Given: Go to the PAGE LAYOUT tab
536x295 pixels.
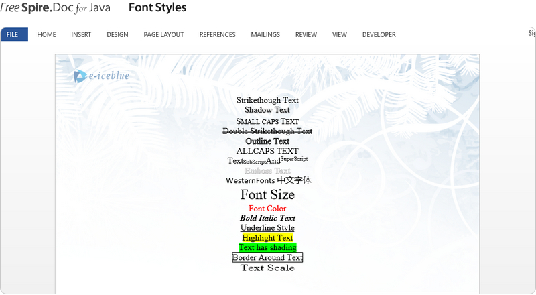Looking at the screenshot, I should click(x=163, y=34).
